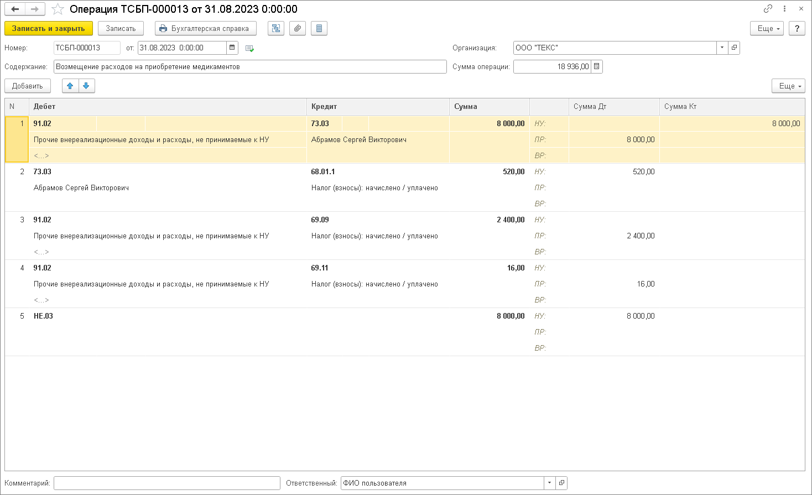Open the document structure (related documents) icon
812x495 pixels.
(276, 28)
